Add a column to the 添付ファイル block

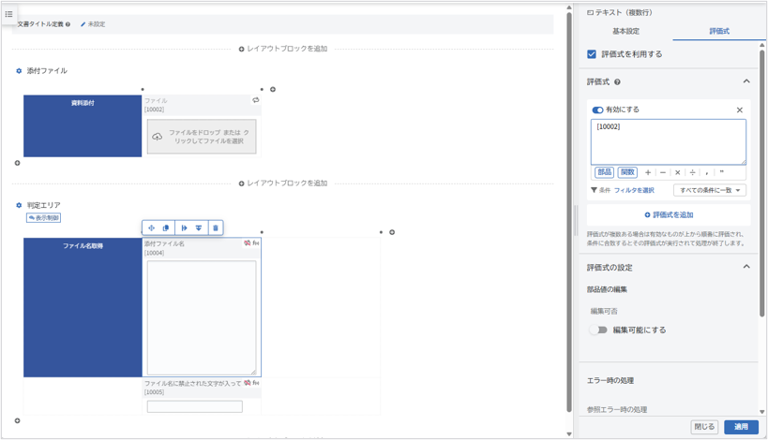pos(273,90)
